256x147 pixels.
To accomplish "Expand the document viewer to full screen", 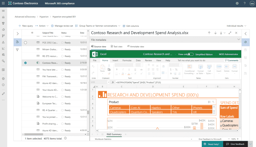I will tap(230, 33).
